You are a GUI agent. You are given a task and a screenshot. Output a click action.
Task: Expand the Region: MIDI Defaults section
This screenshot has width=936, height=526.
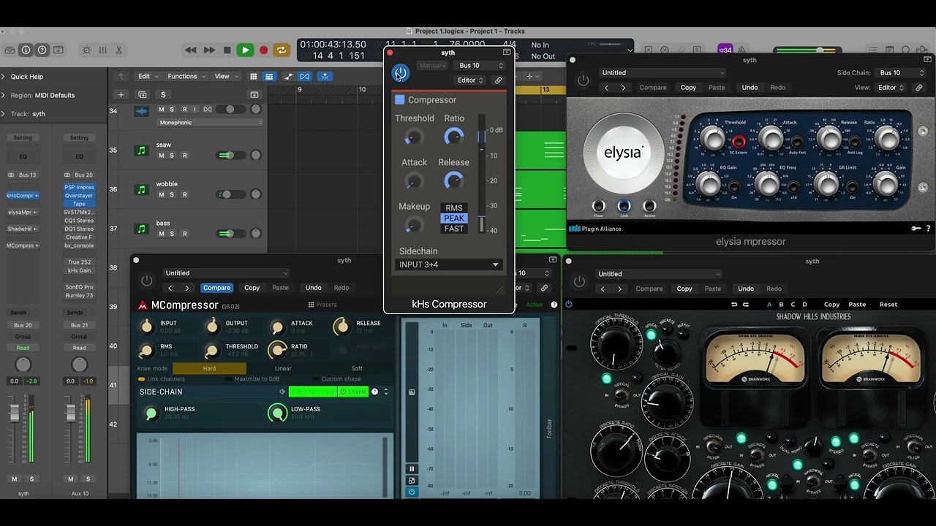coord(4,95)
